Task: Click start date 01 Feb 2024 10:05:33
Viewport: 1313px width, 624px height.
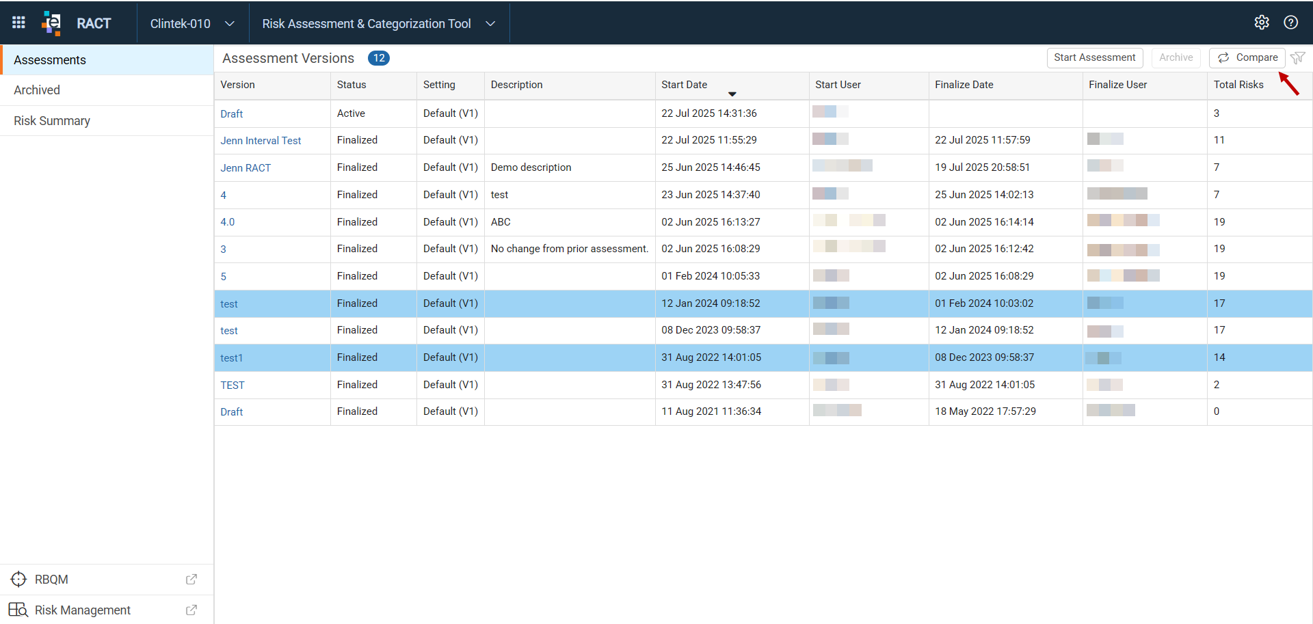Action: coord(711,276)
